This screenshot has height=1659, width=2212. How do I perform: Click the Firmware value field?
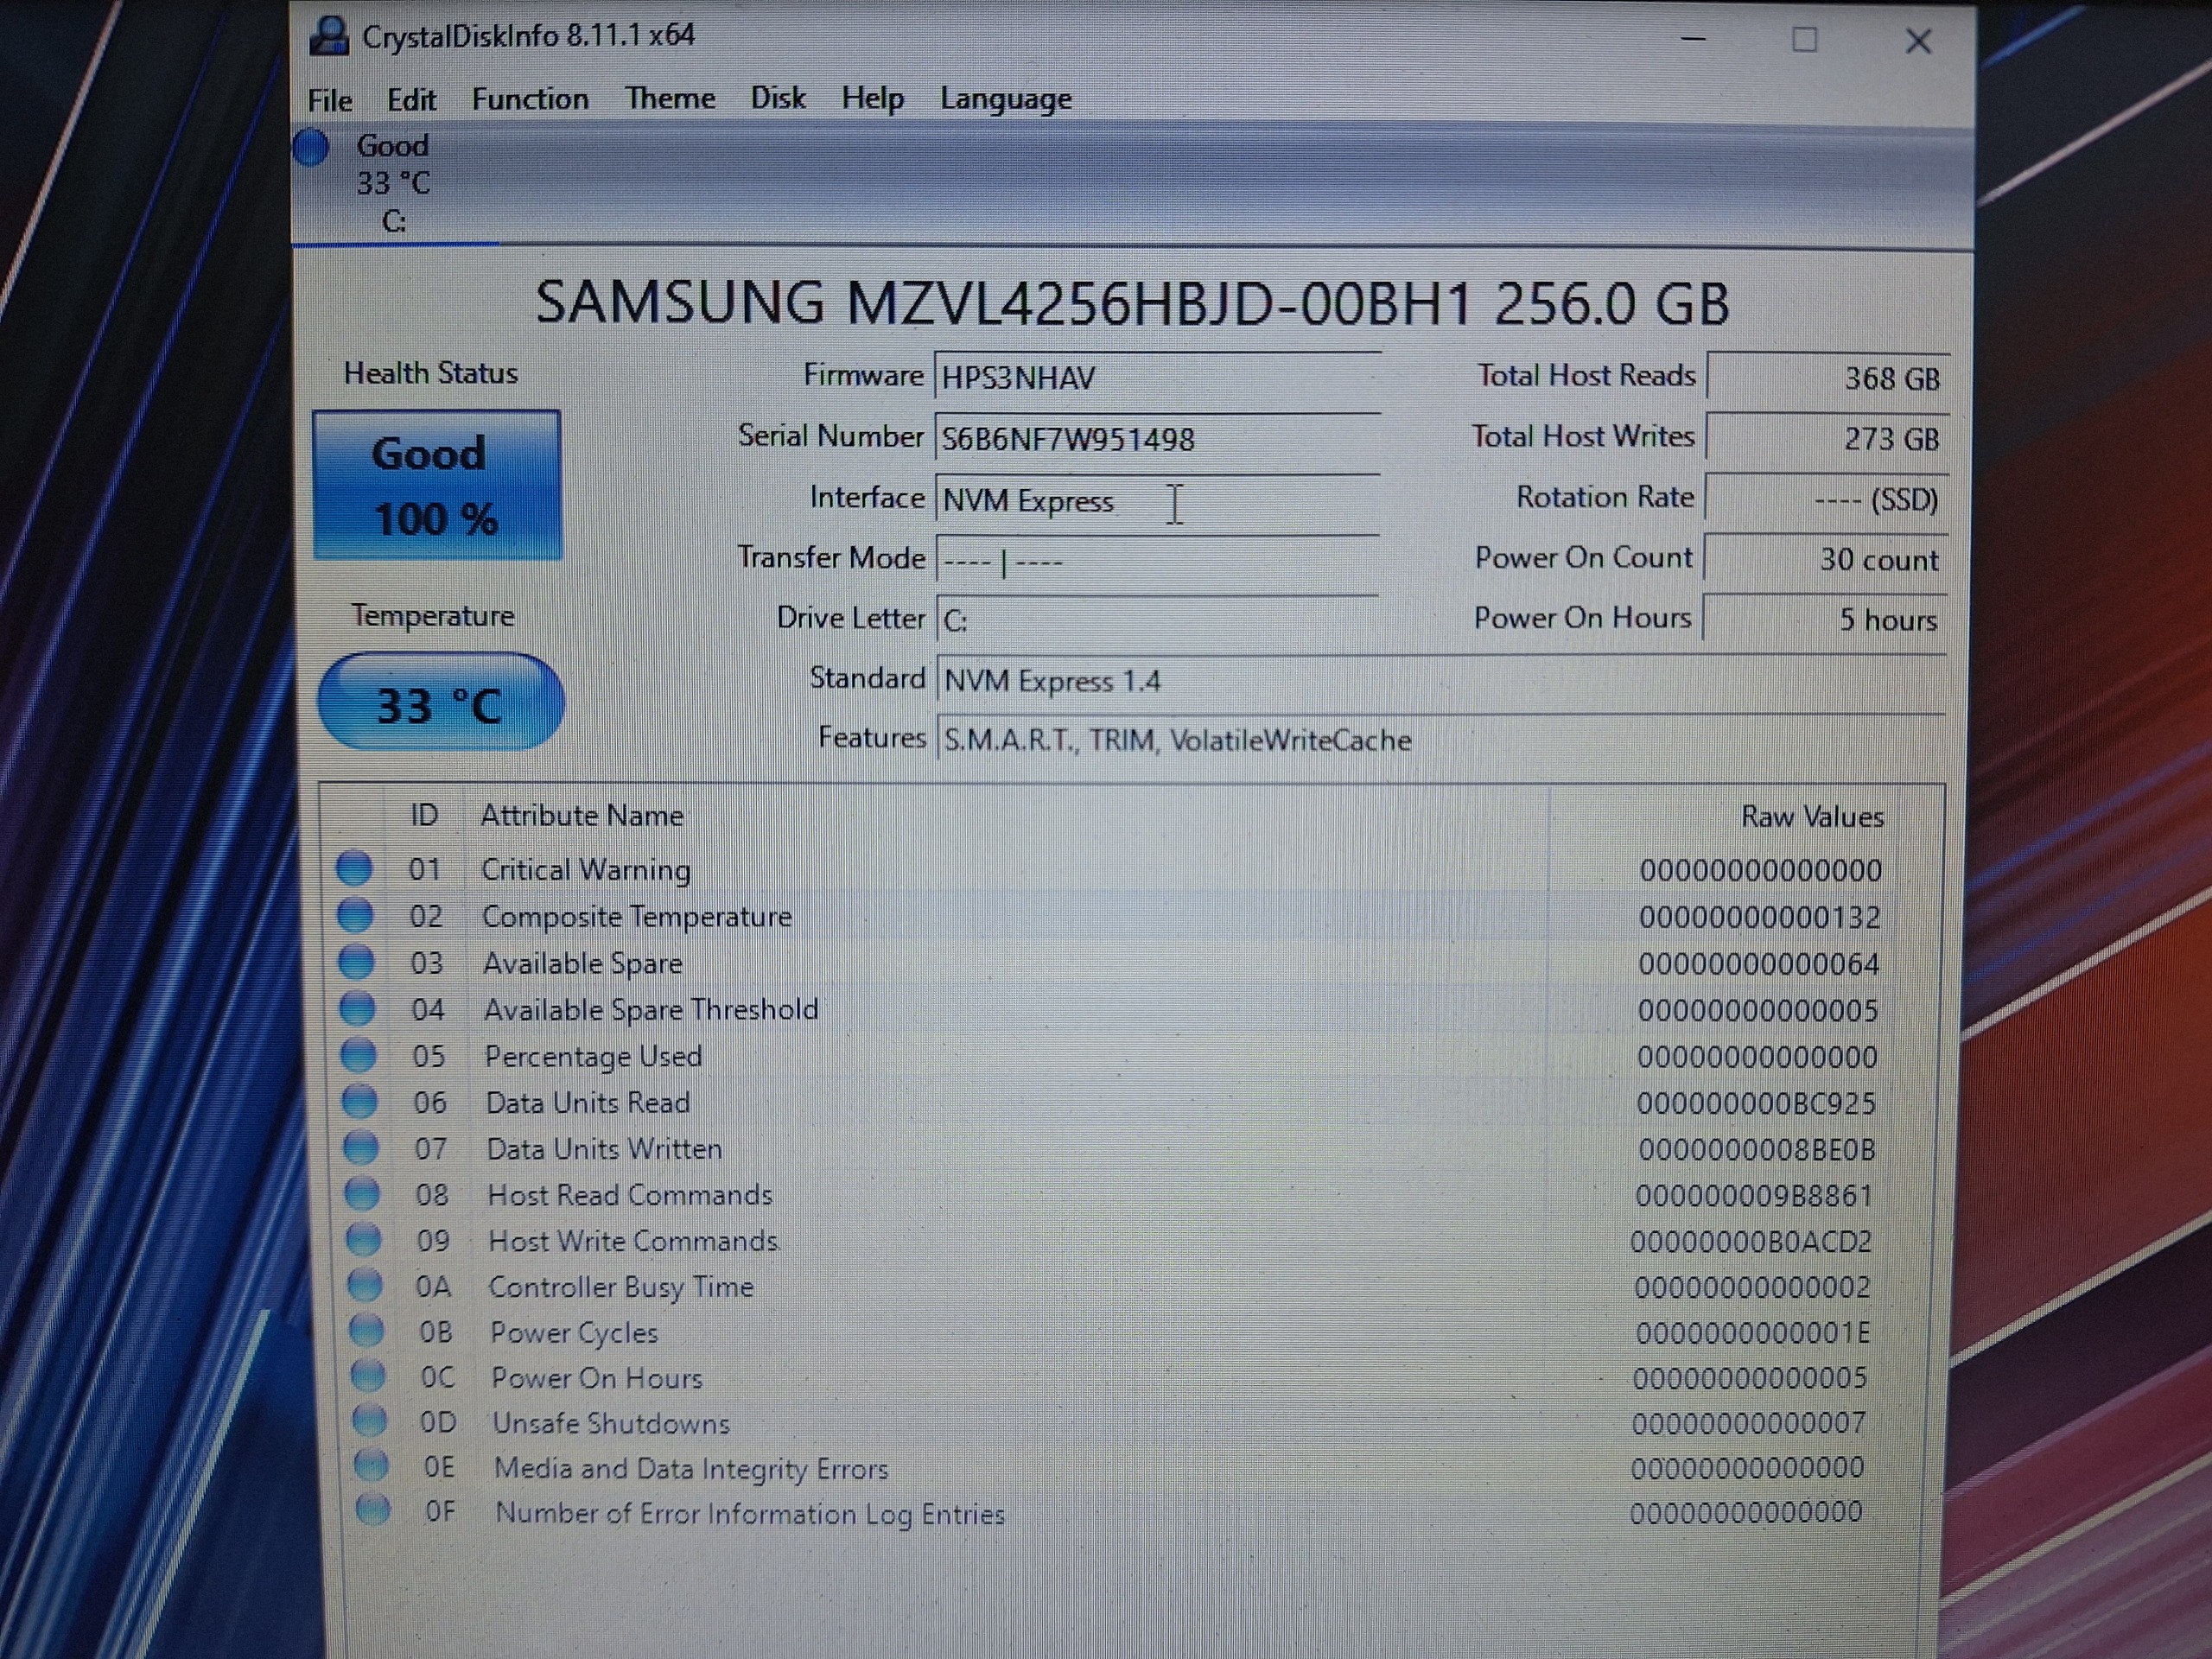1157,378
